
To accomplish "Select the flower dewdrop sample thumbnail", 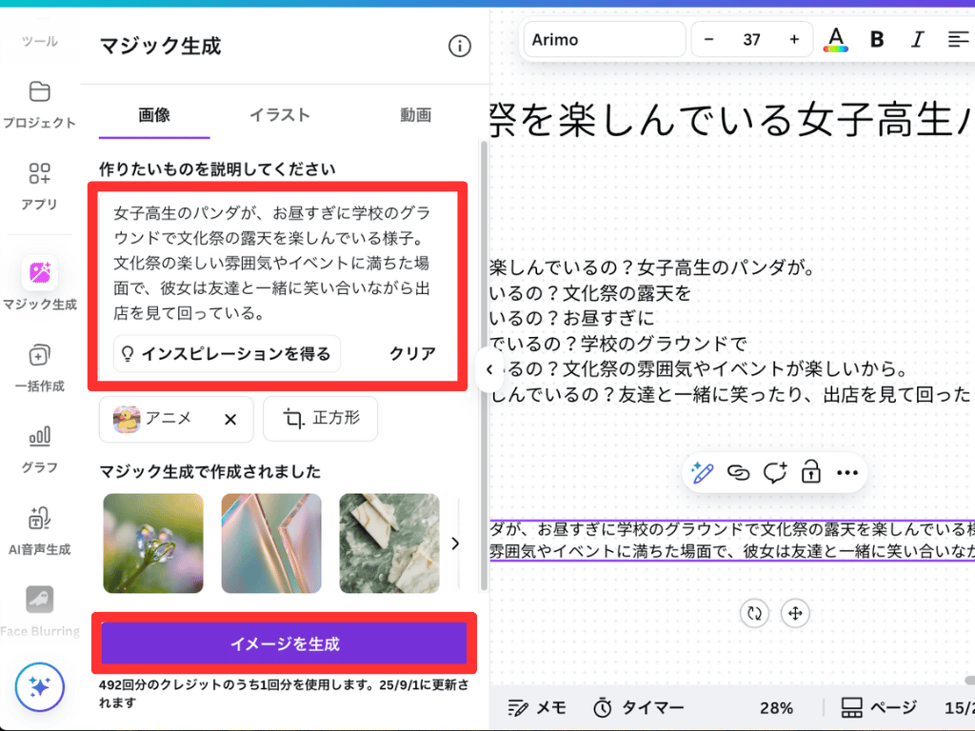I will 153,543.
